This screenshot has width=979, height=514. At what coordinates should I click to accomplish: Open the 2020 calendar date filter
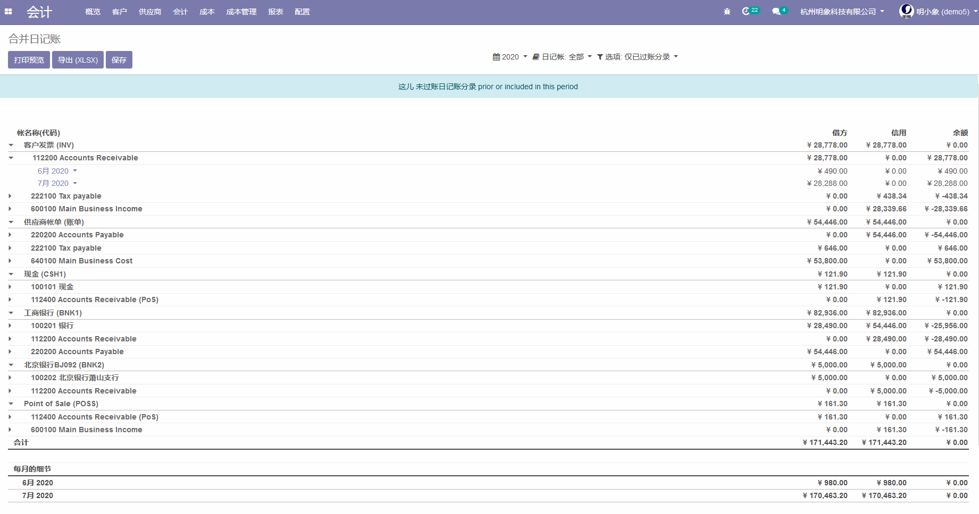[x=509, y=57]
